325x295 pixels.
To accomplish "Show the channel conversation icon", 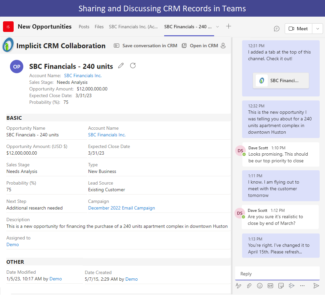I will click(277, 29).
